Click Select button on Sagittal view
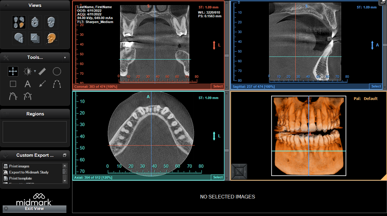The width and height of the screenshot is (387, 216). 376,86
